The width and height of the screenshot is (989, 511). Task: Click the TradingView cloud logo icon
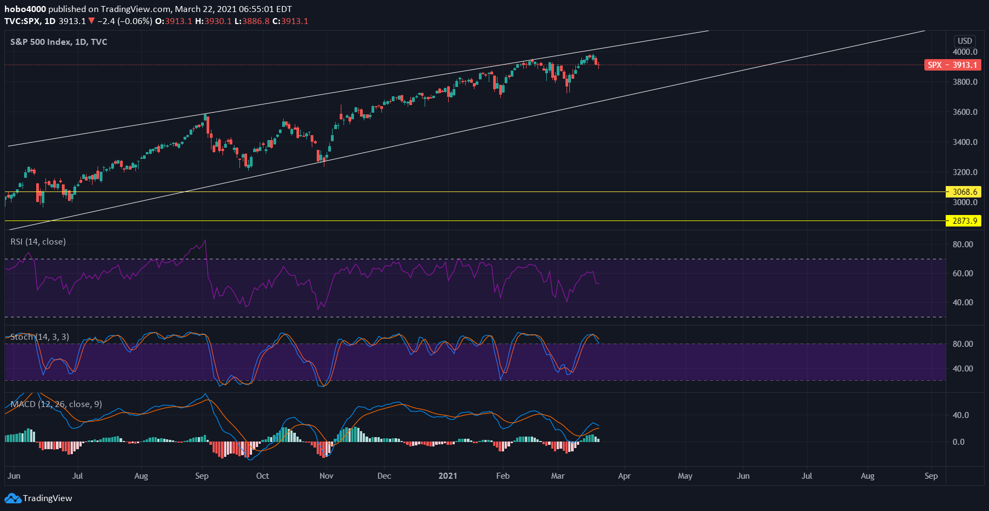(13, 498)
